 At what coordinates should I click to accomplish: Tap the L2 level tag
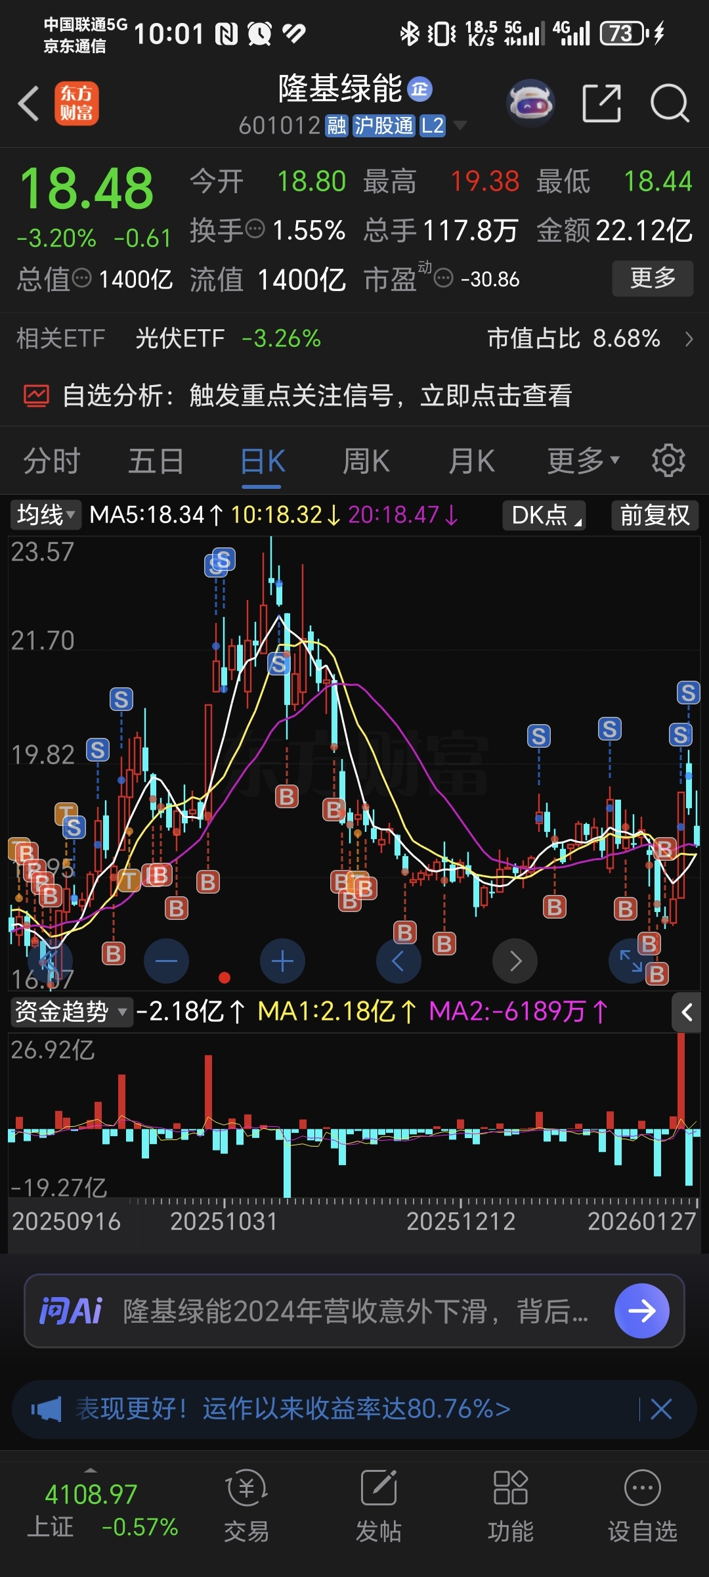(433, 126)
